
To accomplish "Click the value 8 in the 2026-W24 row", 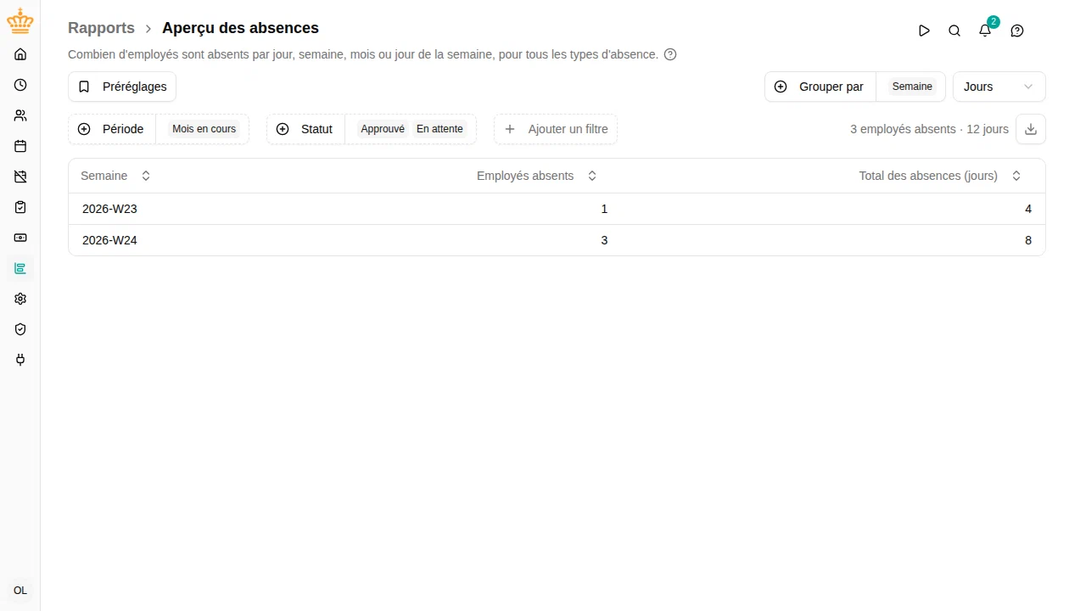I will pos(1028,240).
